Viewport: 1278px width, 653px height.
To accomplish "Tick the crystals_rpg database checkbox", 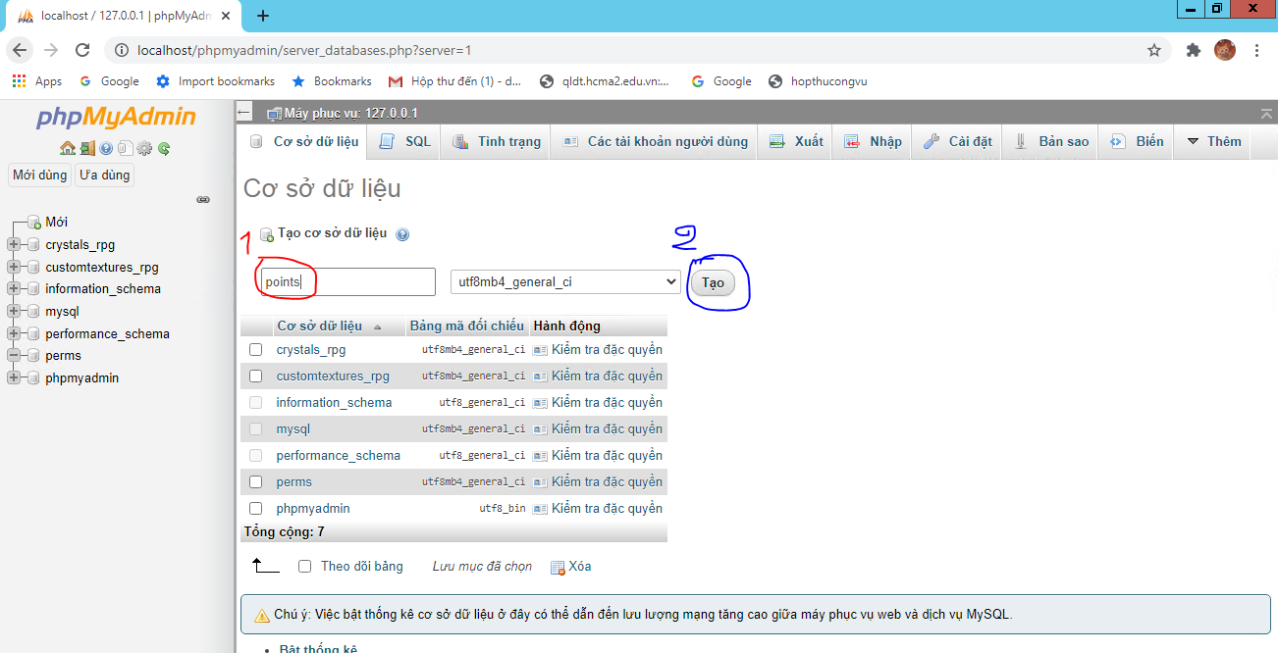I will click(256, 350).
